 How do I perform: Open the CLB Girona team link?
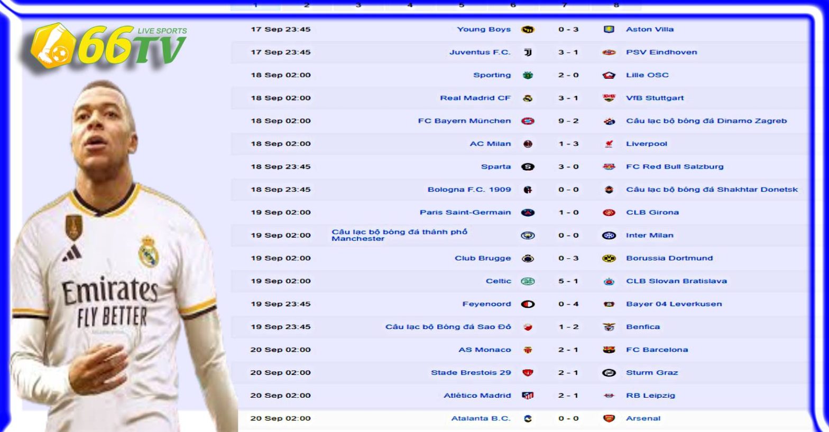pyautogui.click(x=652, y=212)
